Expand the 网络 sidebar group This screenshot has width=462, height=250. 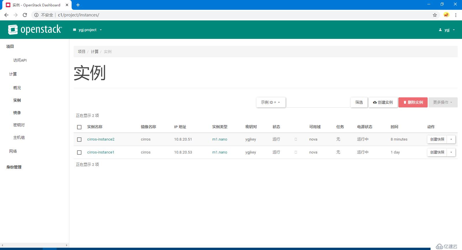point(13,151)
